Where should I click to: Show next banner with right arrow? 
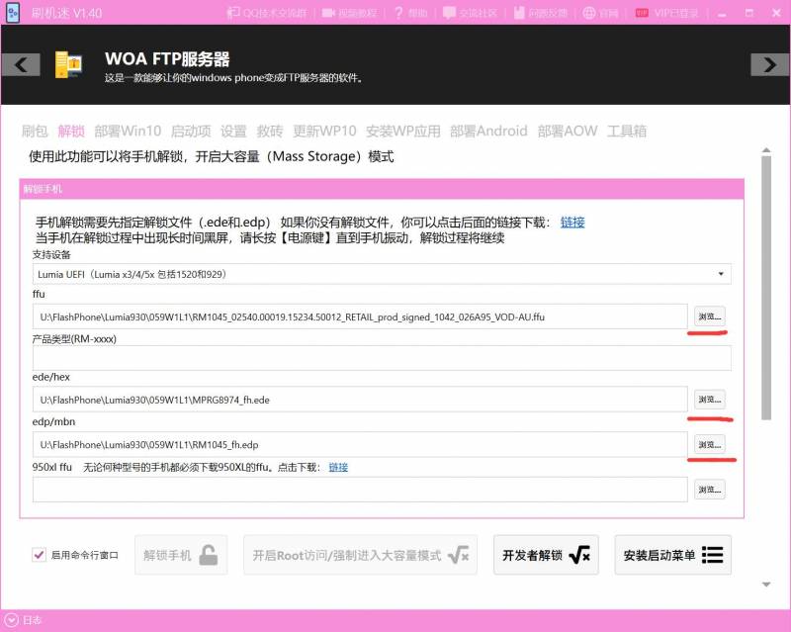point(770,64)
